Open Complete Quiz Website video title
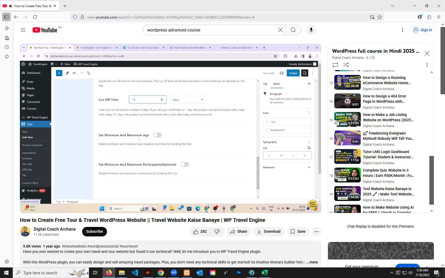The image size is (445, 278). 388,173
